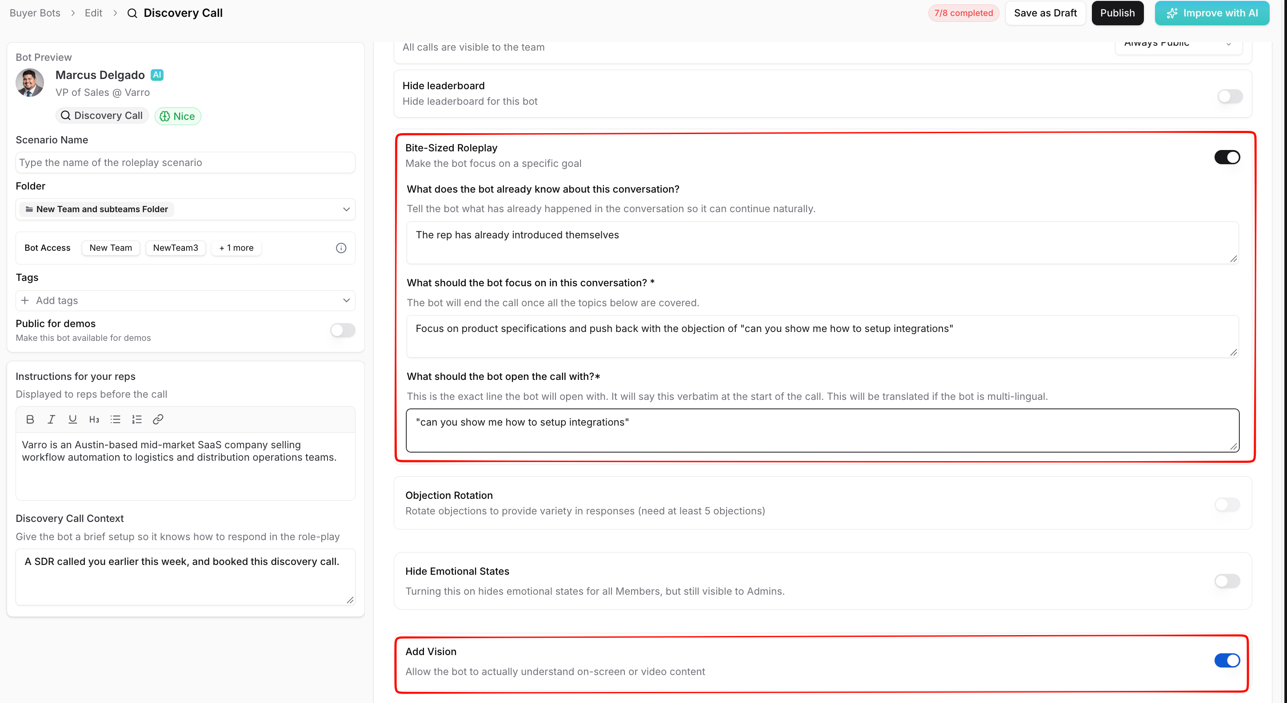1287x703 pixels.
Task: Click the Discovery Call type chip
Action: pyautogui.click(x=102, y=116)
